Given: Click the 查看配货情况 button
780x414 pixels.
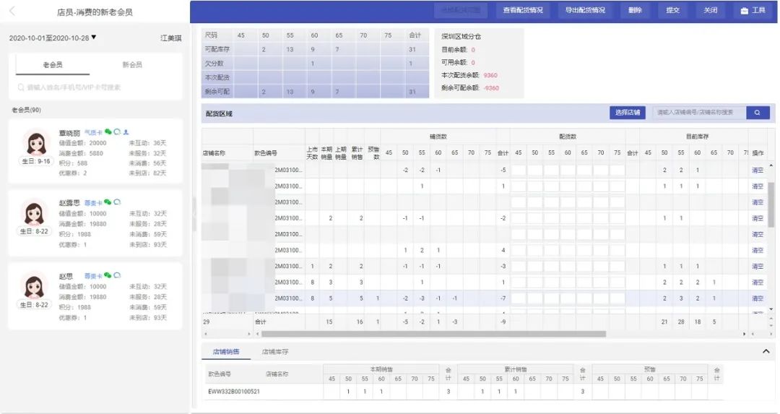Looking at the screenshot, I should [523, 10].
